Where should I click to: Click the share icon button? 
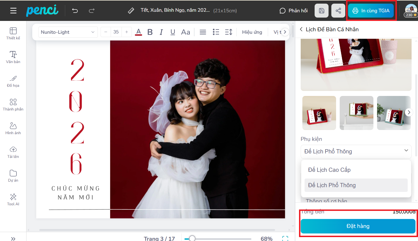point(338,11)
